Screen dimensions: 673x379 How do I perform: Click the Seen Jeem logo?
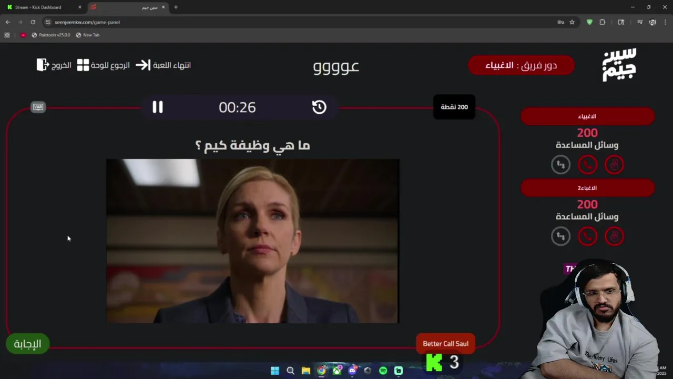[x=619, y=65]
